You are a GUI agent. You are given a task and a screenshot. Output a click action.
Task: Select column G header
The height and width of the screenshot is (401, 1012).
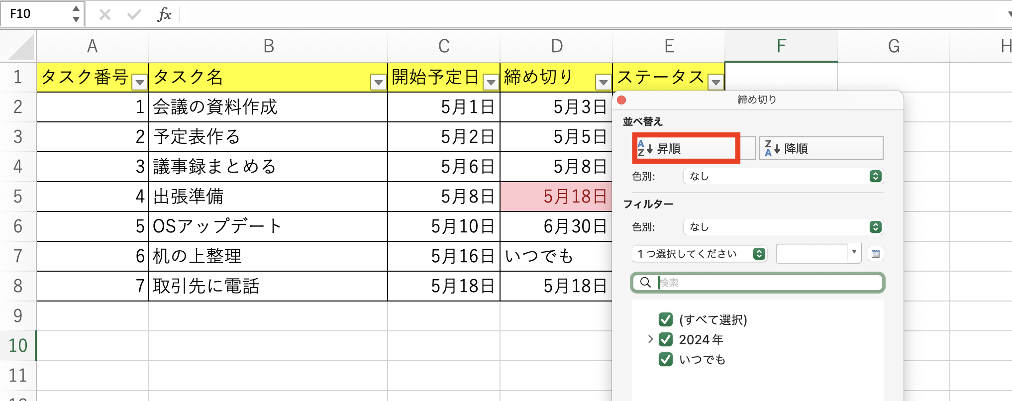[x=894, y=46]
